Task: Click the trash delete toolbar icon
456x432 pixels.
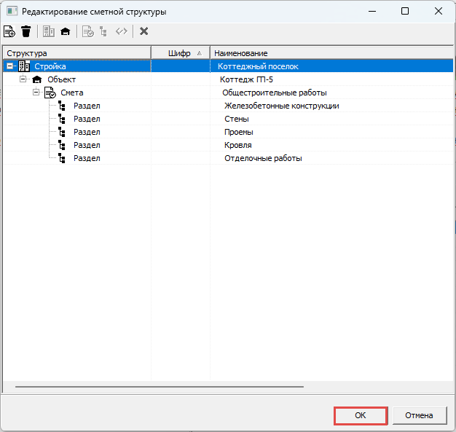Action: click(26, 31)
